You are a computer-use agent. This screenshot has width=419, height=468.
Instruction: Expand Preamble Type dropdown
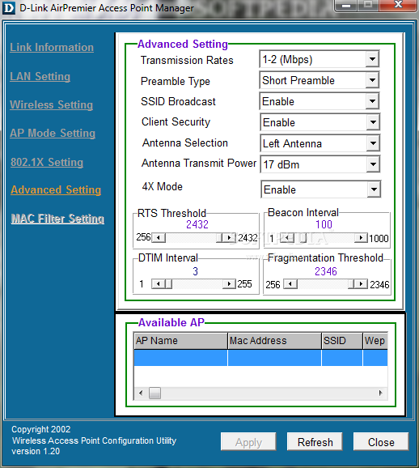click(372, 80)
